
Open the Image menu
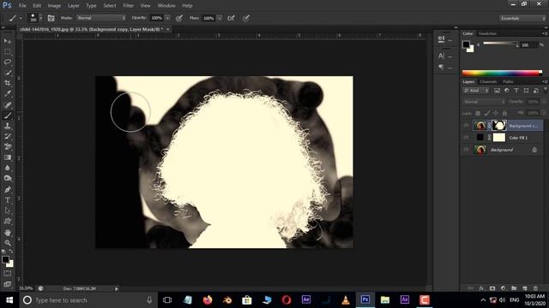(54, 6)
